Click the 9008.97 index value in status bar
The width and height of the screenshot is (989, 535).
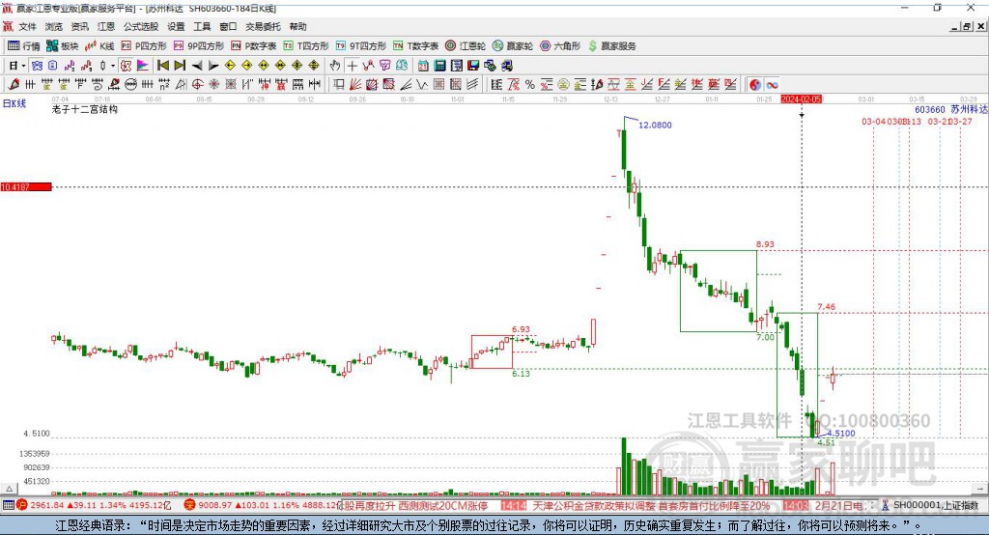pos(215,505)
